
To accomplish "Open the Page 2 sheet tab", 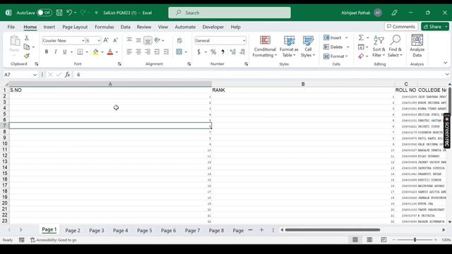I will coord(73,231).
